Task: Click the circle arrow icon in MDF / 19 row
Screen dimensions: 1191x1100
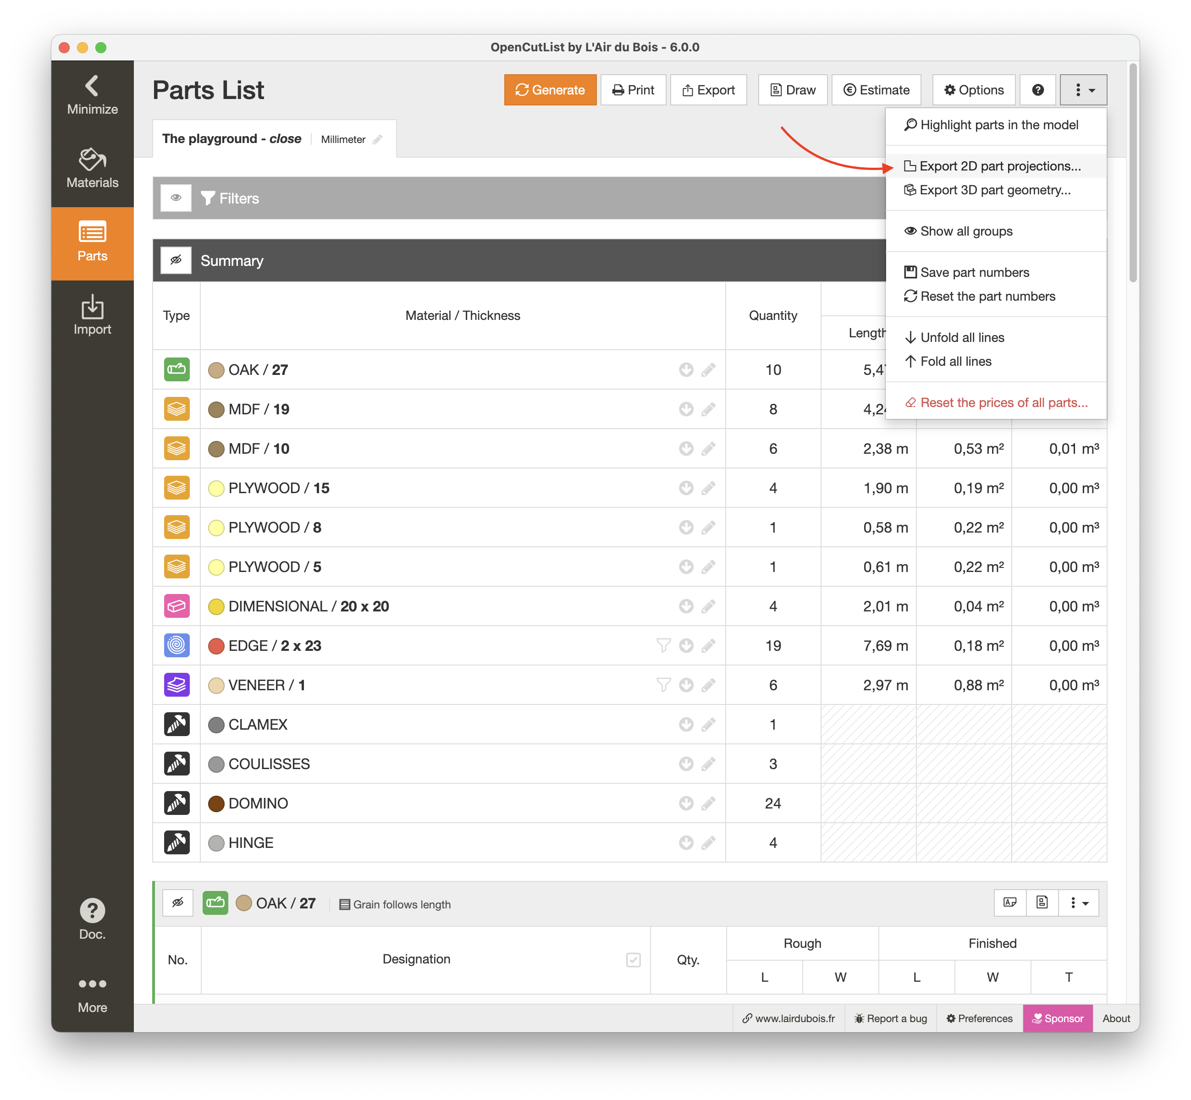Action: (686, 409)
